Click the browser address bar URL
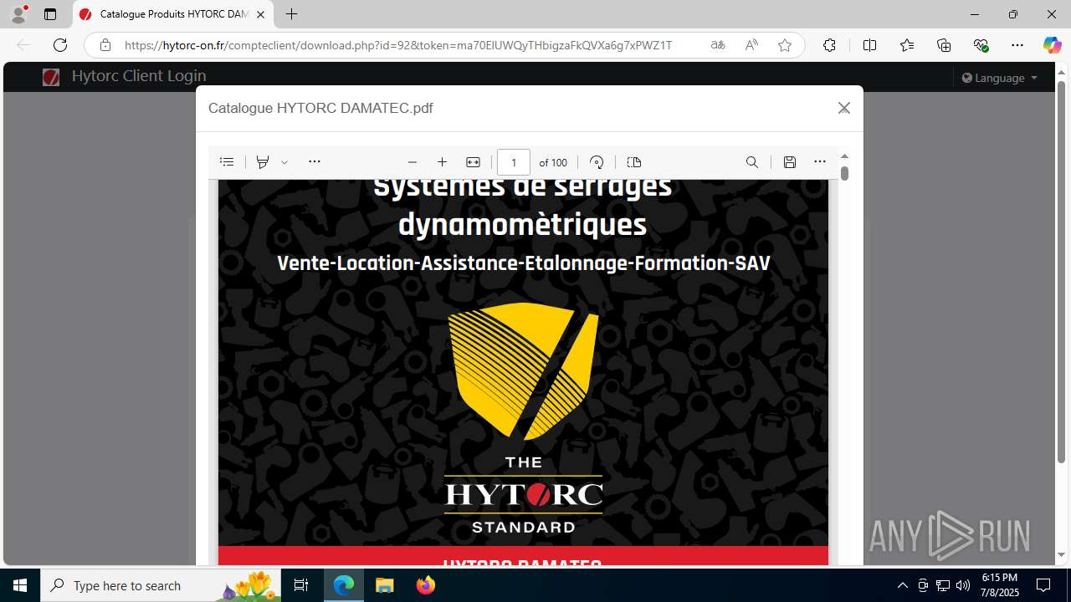This screenshot has height=602, width=1071. pos(398,45)
